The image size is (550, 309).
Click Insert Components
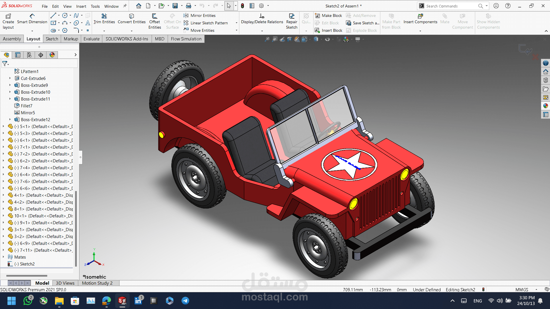click(420, 19)
